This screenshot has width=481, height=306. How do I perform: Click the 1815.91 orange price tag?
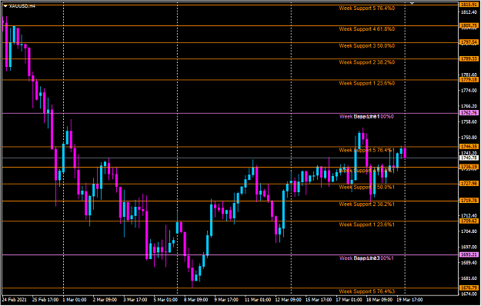(x=469, y=5)
